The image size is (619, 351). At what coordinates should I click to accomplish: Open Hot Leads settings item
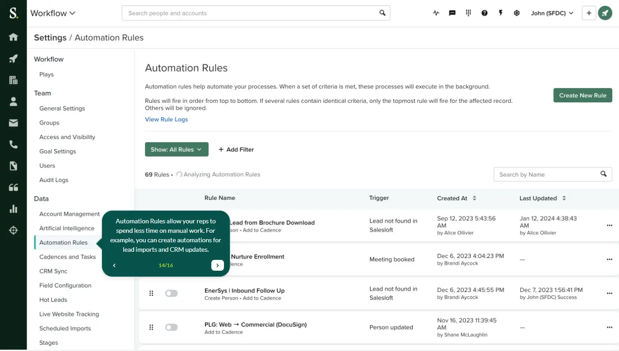click(x=53, y=300)
